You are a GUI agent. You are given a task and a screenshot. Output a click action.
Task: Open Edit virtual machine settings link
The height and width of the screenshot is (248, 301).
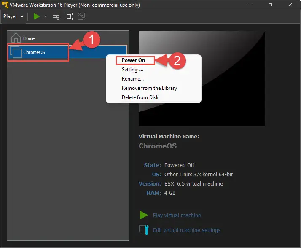pyautogui.click(x=187, y=230)
